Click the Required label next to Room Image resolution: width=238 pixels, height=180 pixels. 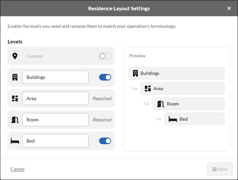pyautogui.click(x=102, y=120)
